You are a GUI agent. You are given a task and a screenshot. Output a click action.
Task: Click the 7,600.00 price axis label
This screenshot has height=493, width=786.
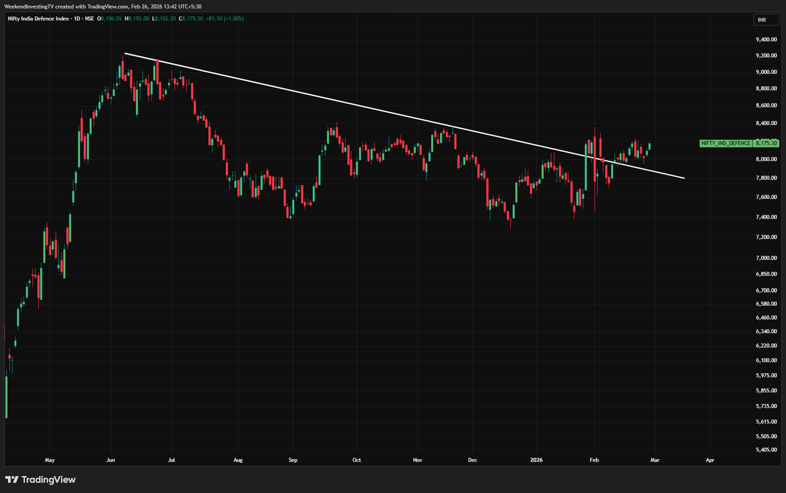[x=766, y=197]
